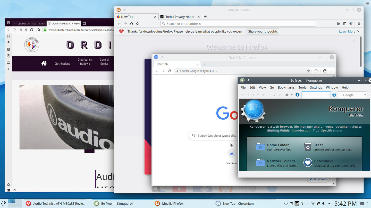Open Distributions menu on Ordinatechnic site

[62, 64]
